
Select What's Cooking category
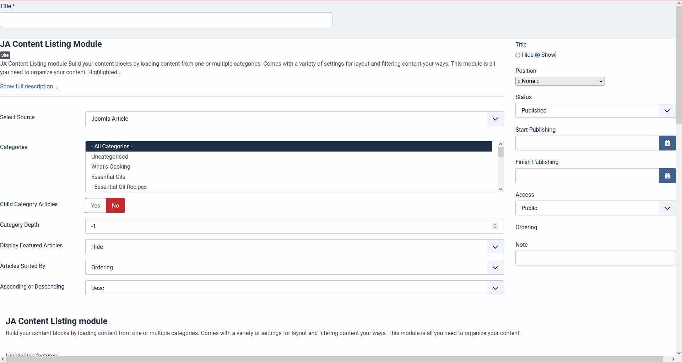tap(288, 167)
